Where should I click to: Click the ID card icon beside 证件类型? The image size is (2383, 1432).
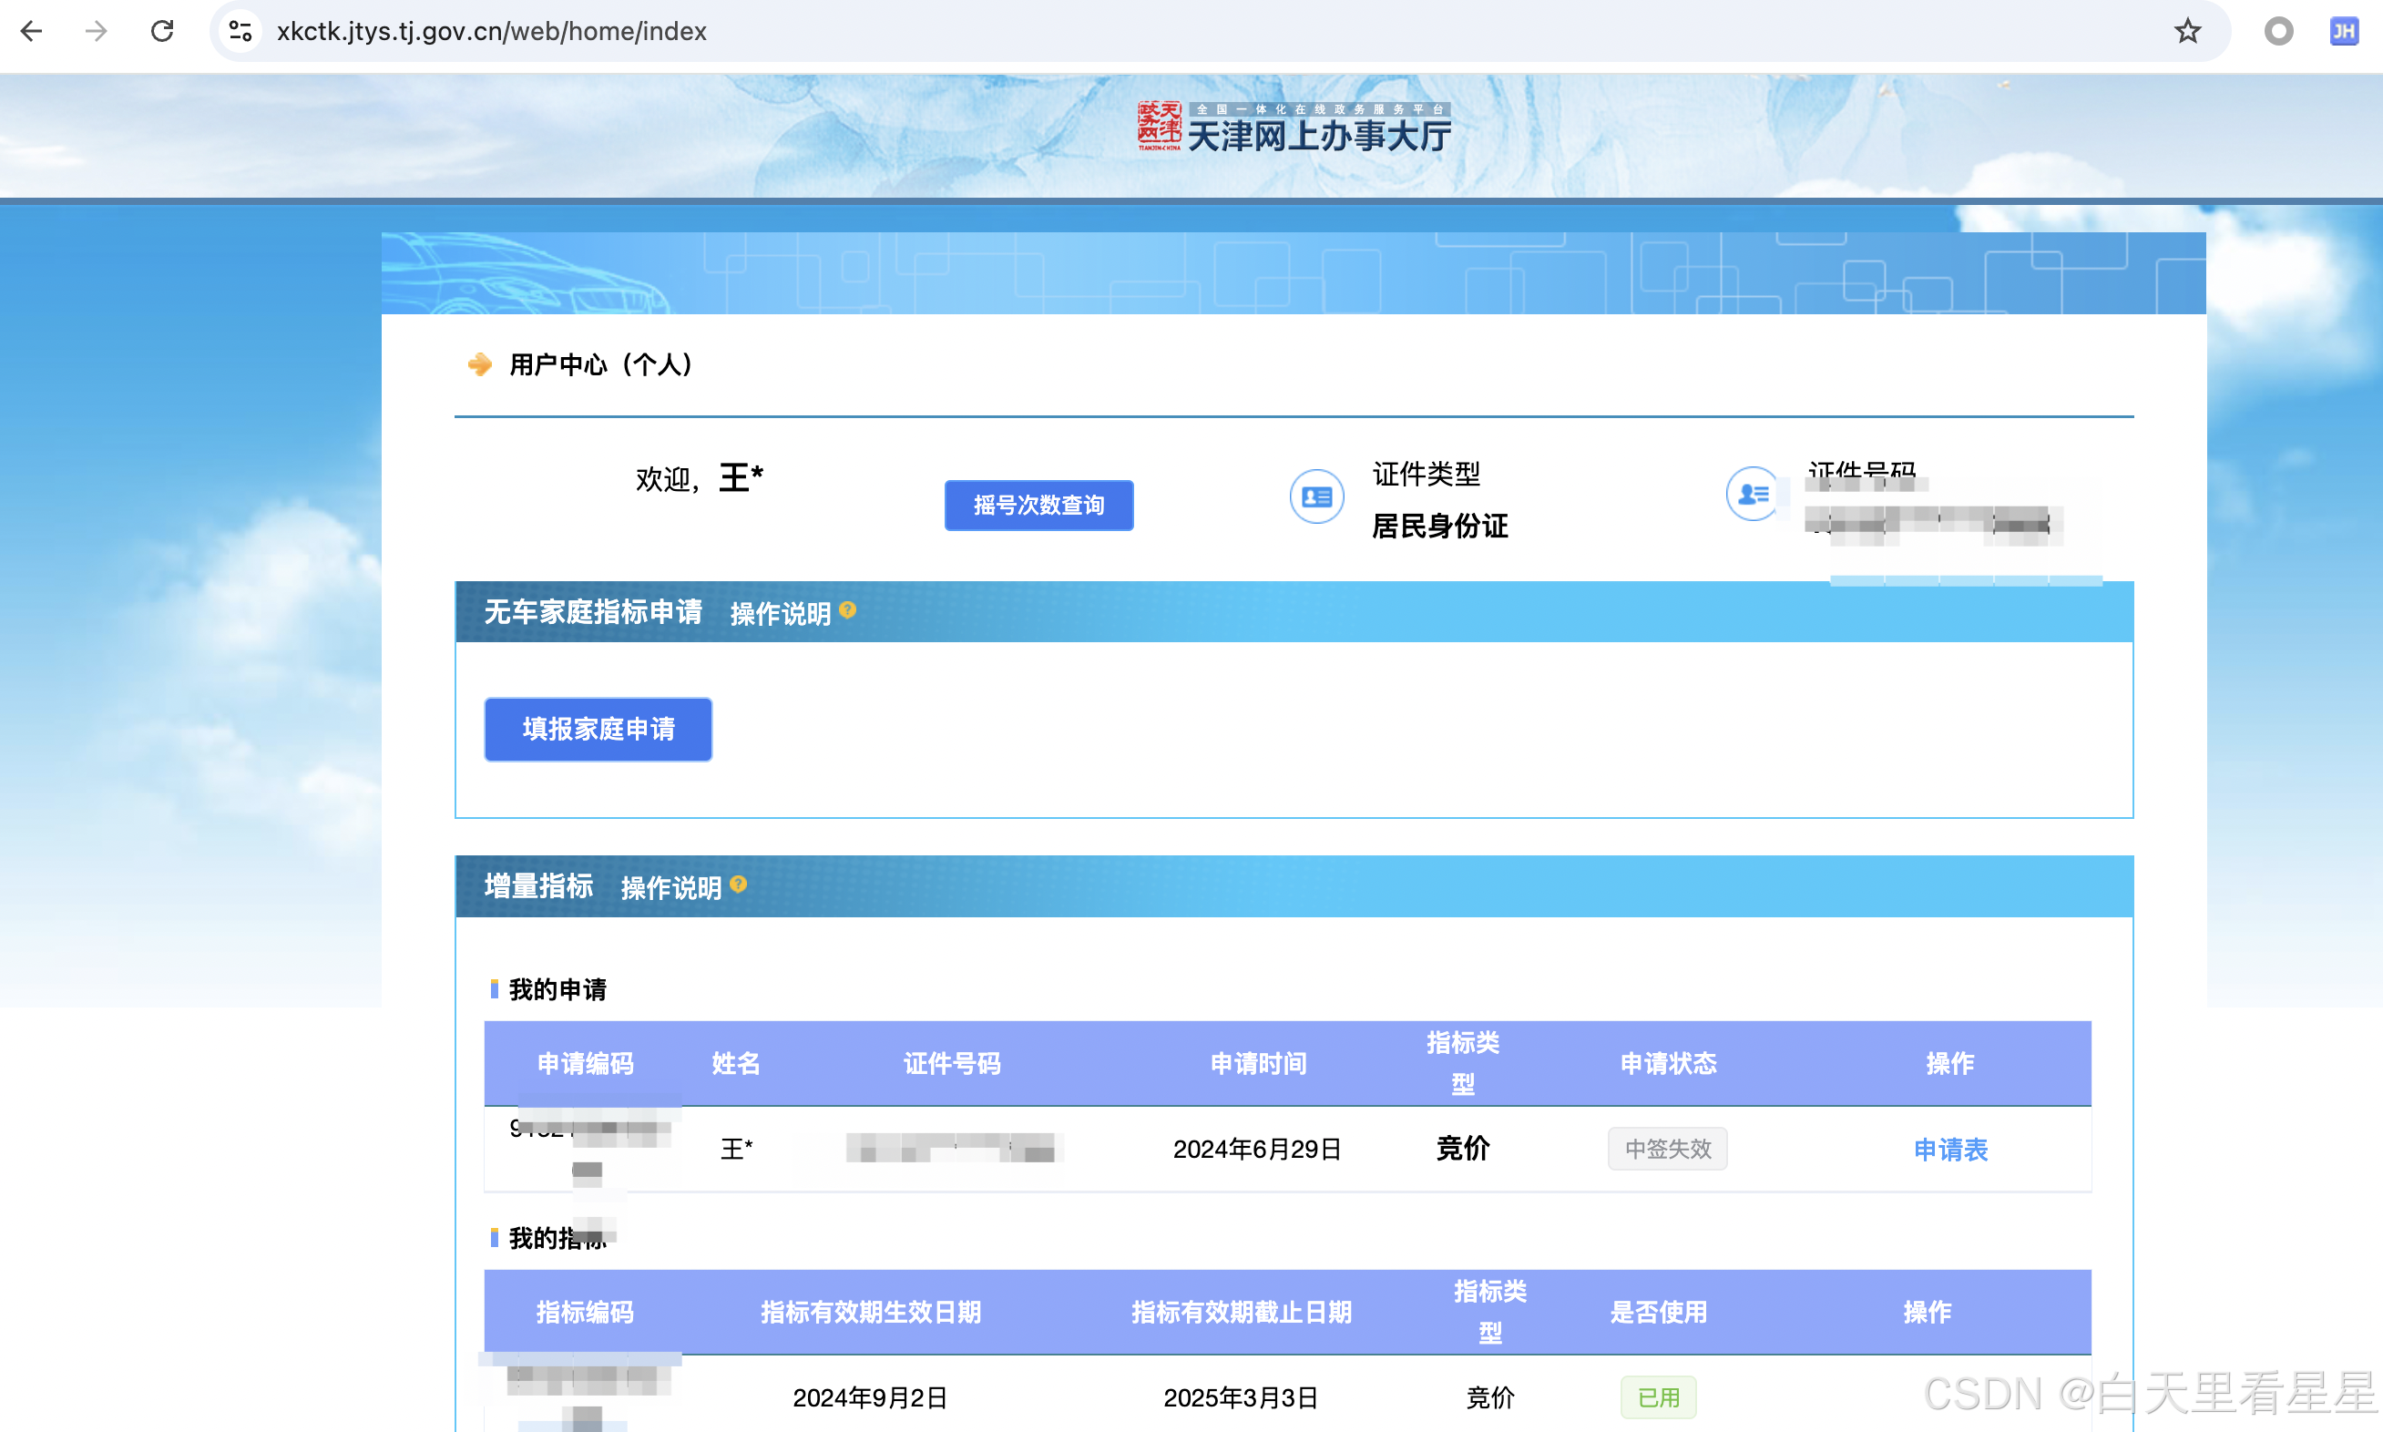click(1316, 496)
